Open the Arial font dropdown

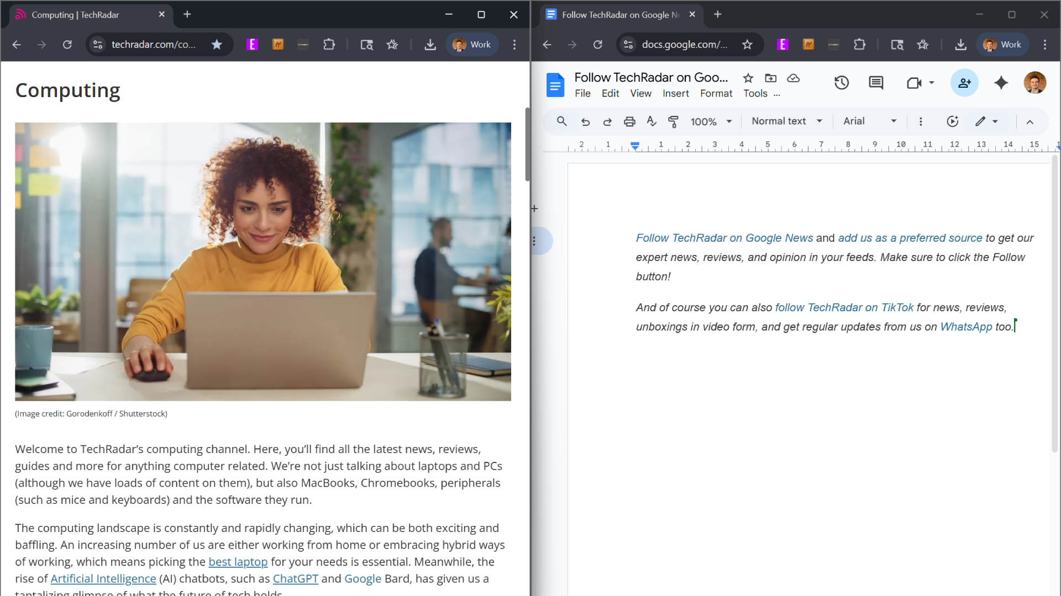(x=869, y=121)
